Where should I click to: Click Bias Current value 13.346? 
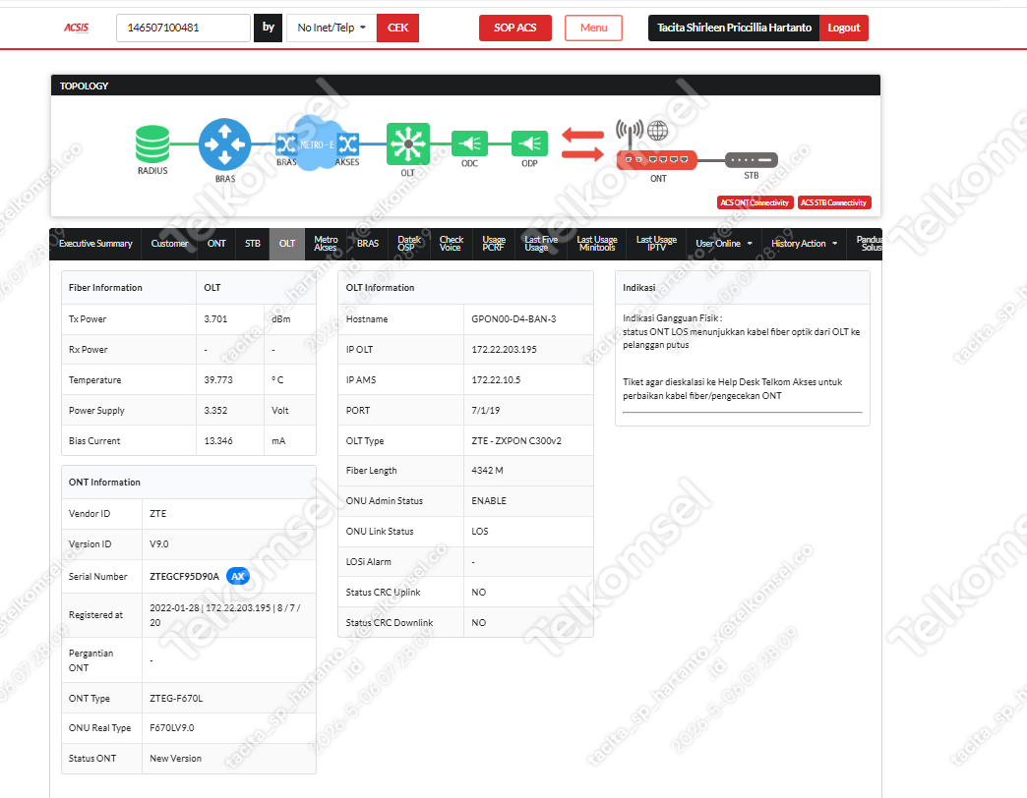click(218, 441)
